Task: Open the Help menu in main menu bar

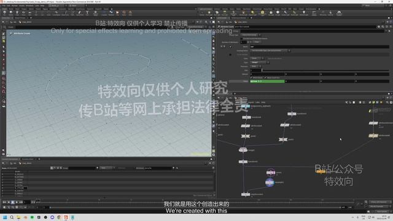Action: click(42, 6)
